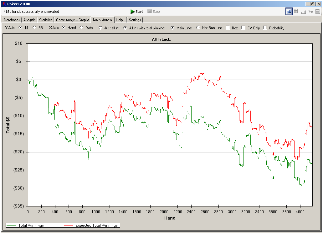Enable the Box checkbox
The image size is (323, 233).
228,28
